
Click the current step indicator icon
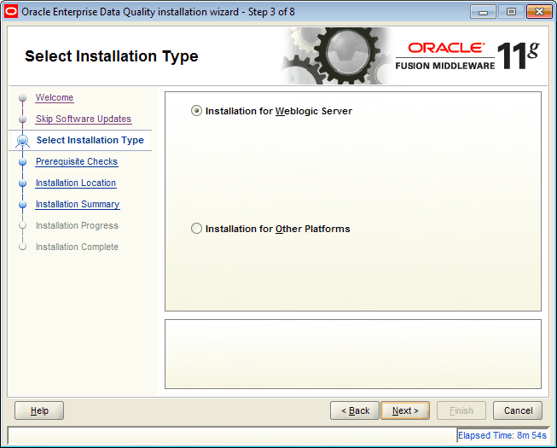pyautogui.click(x=23, y=141)
